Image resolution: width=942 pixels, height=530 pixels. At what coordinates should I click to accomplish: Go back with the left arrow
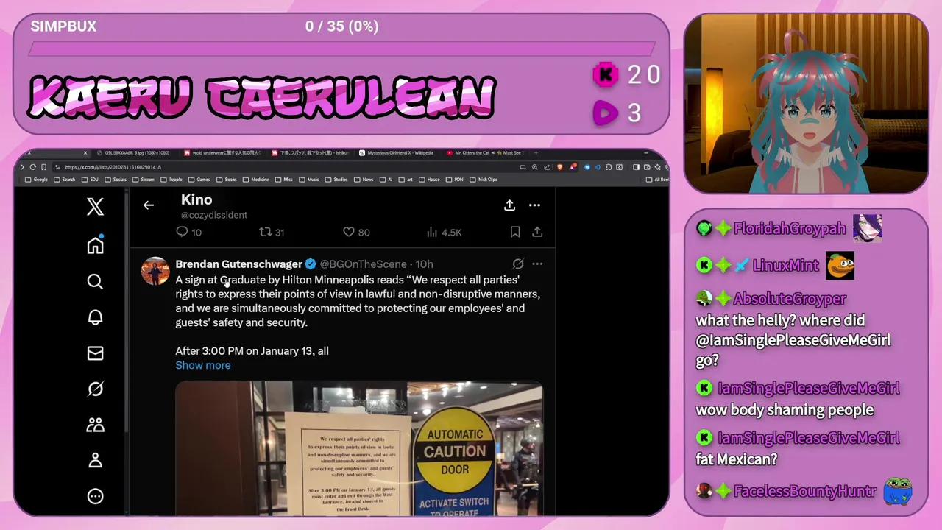149,205
